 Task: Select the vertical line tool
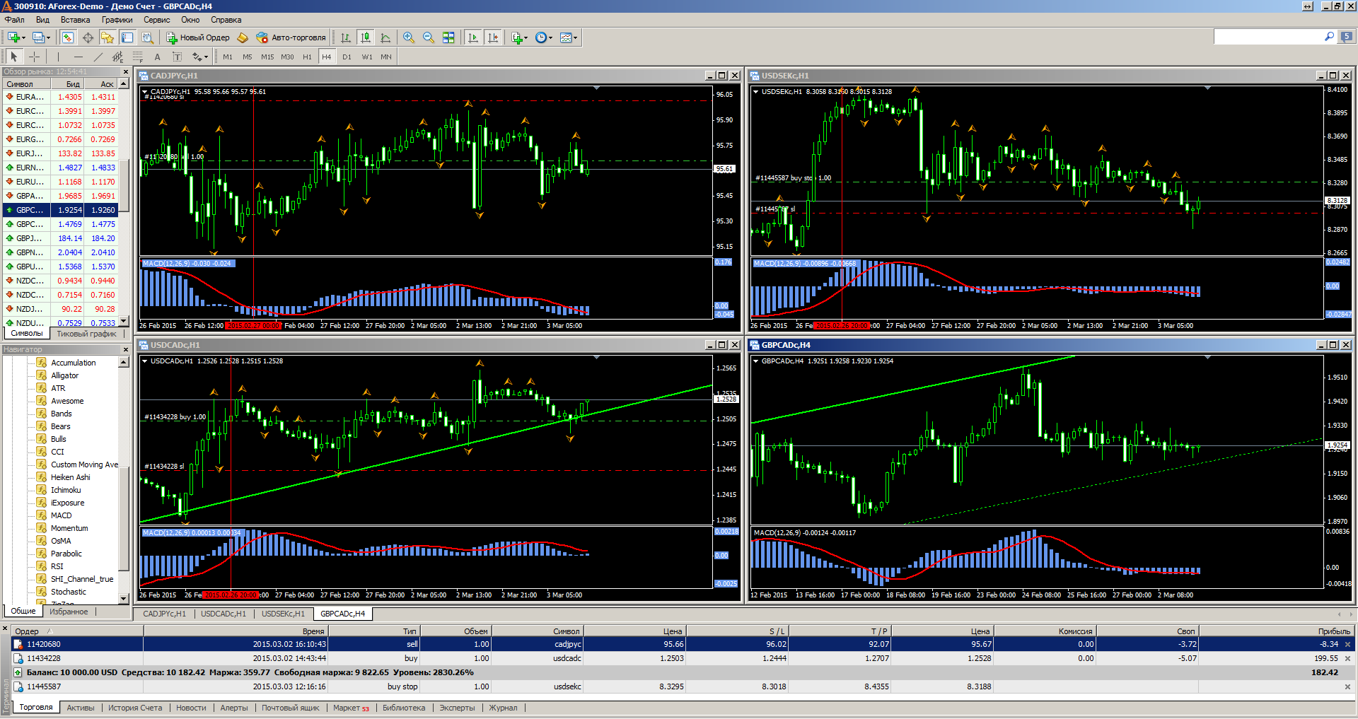pos(59,57)
